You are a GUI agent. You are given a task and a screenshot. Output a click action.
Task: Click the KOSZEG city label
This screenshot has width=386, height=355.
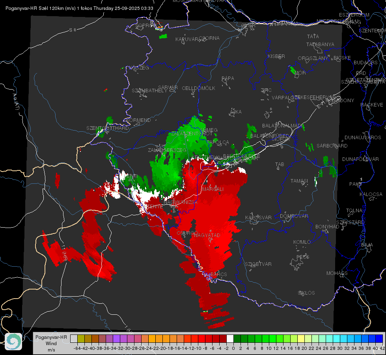coord(139,68)
